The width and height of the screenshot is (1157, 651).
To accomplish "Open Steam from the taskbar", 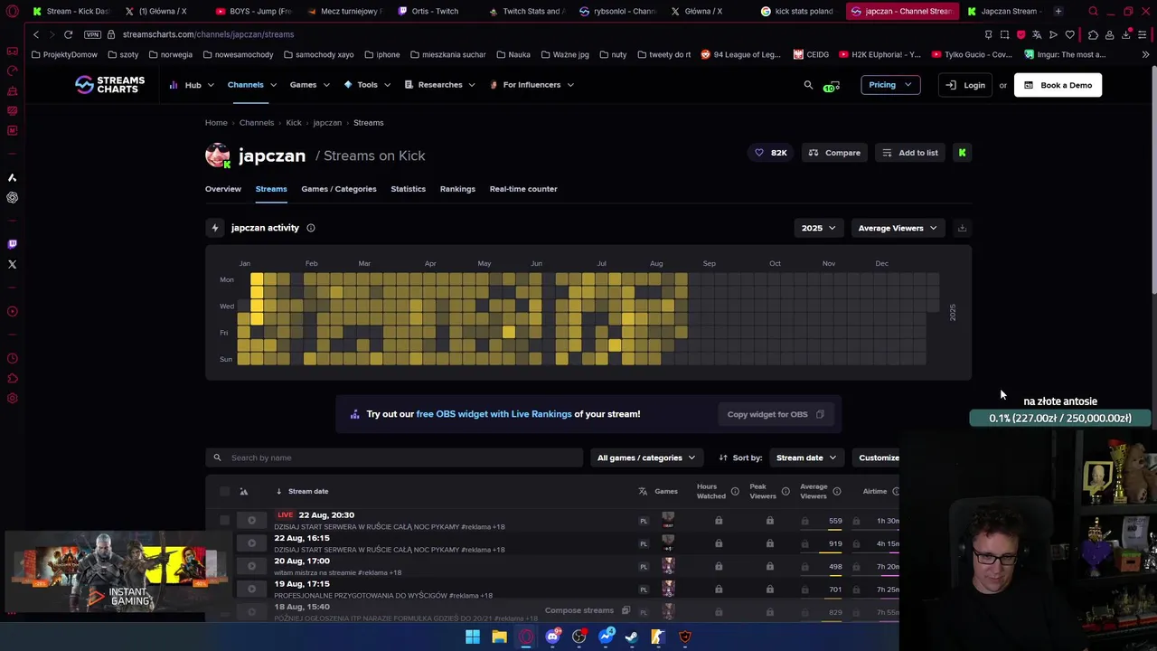I will tap(632, 637).
